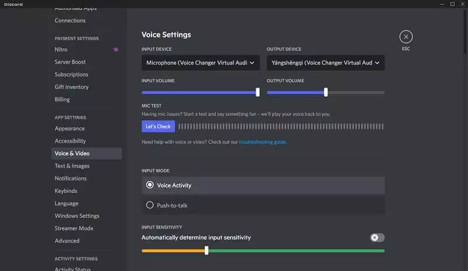This screenshot has width=468, height=271.
Task: Open Streamer Mode settings
Action: coord(74,228)
